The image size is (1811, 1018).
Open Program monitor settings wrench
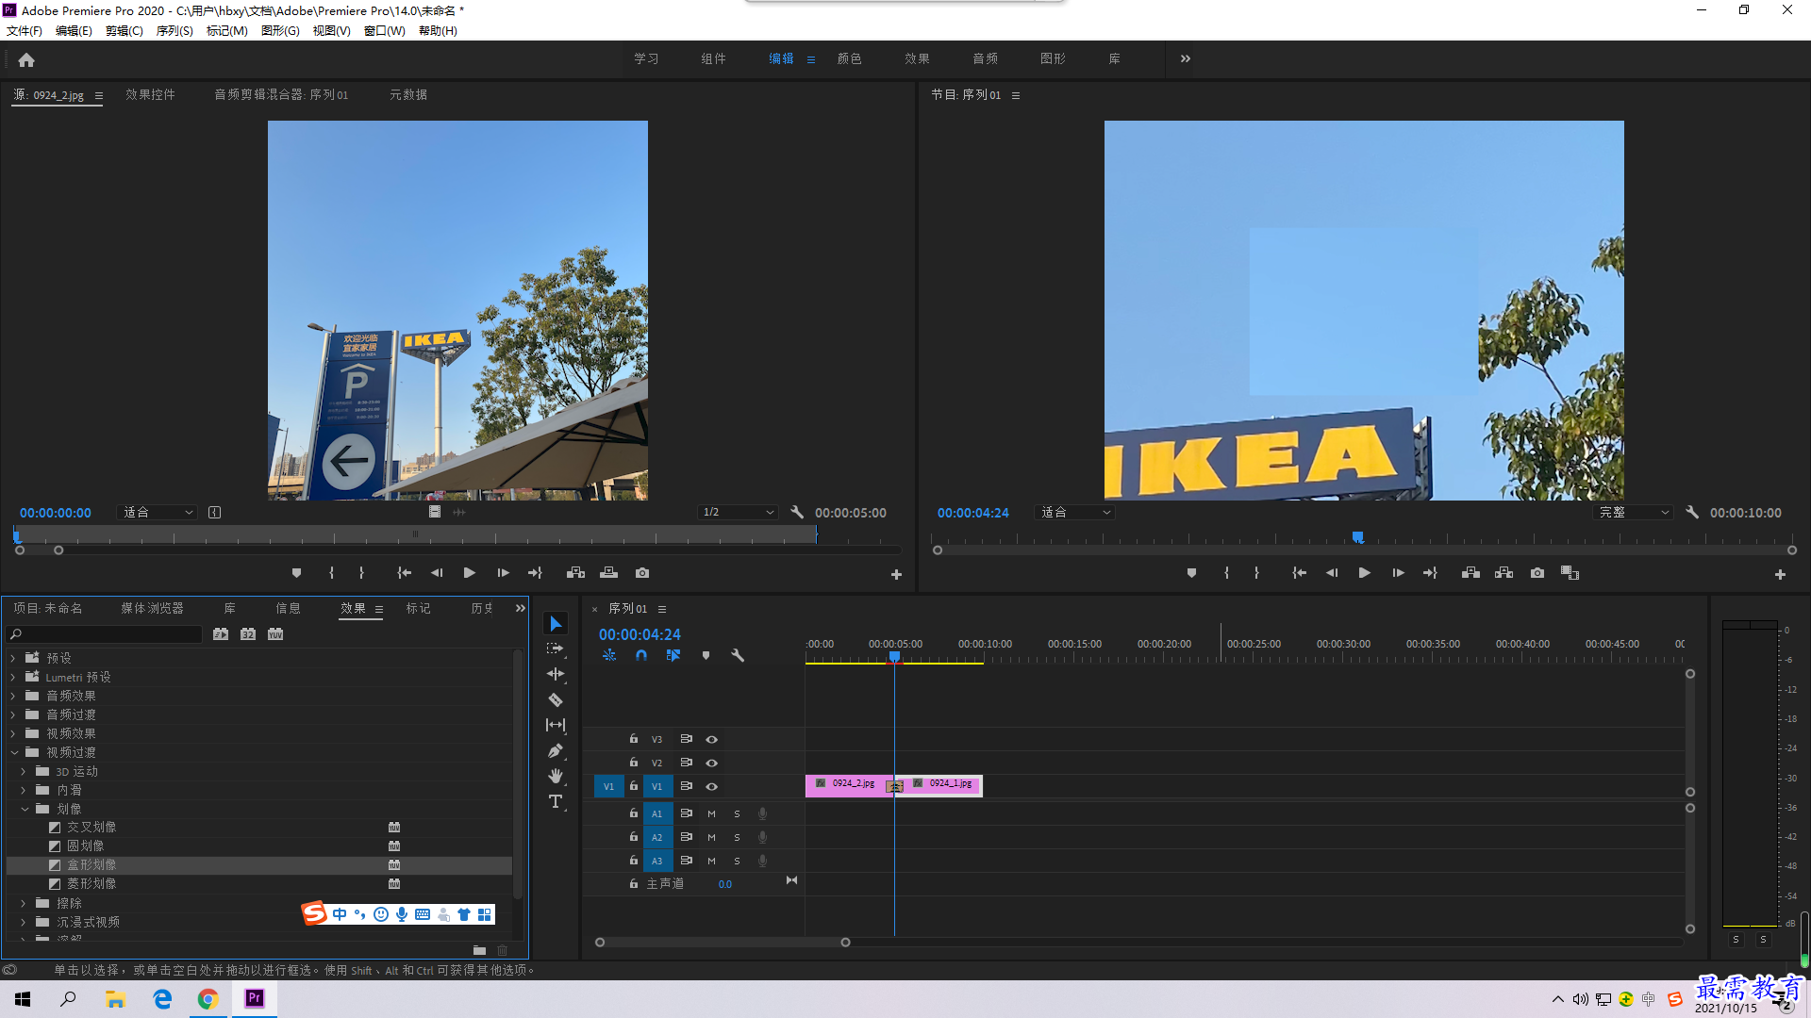1692,513
